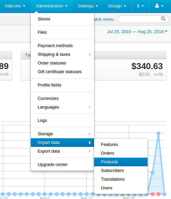Open Upgrade center menu item
Screen dimensions: 171x199
[x=62, y=165]
